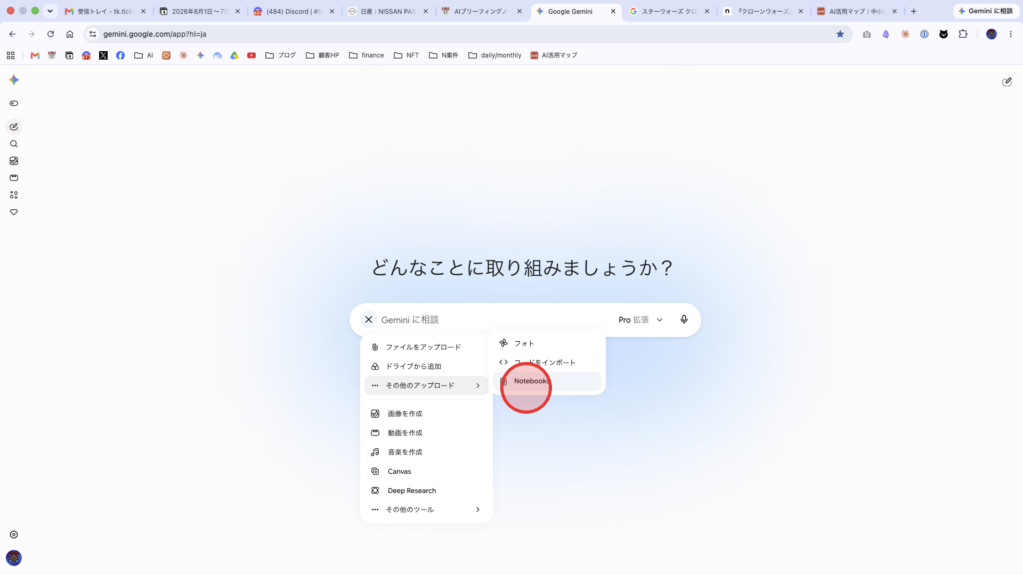Open search chats icon in sidebar
Image resolution: width=1023 pixels, height=575 pixels.
[x=14, y=144]
